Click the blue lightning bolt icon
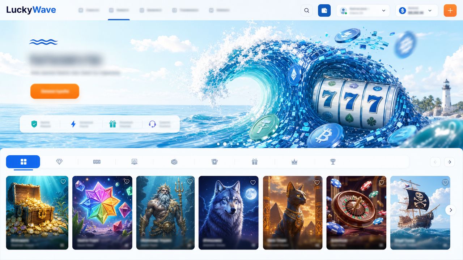463x260 pixels. pos(73,124)
